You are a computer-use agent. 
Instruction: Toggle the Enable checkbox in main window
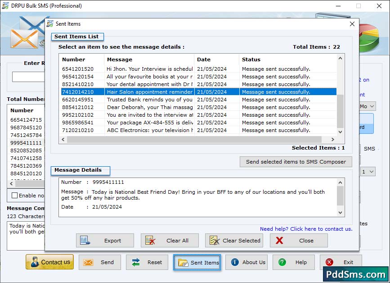click(x=15, y=195)
